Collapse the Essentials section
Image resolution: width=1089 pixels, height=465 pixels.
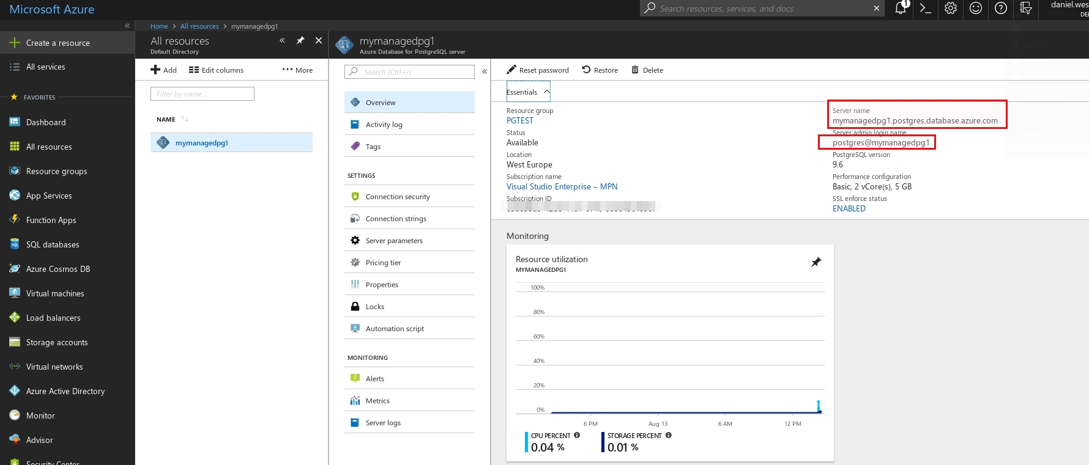coord(529,92)
